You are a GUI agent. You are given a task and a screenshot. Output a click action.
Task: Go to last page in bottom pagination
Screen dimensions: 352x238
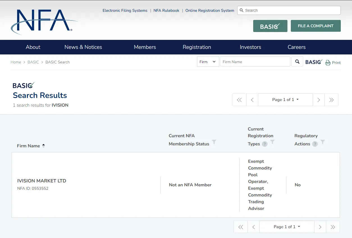(333, 227)
